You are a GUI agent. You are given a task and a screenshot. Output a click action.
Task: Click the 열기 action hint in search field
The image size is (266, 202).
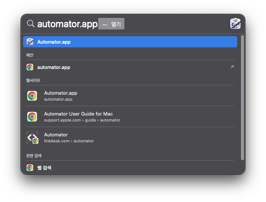coord(111,24)
